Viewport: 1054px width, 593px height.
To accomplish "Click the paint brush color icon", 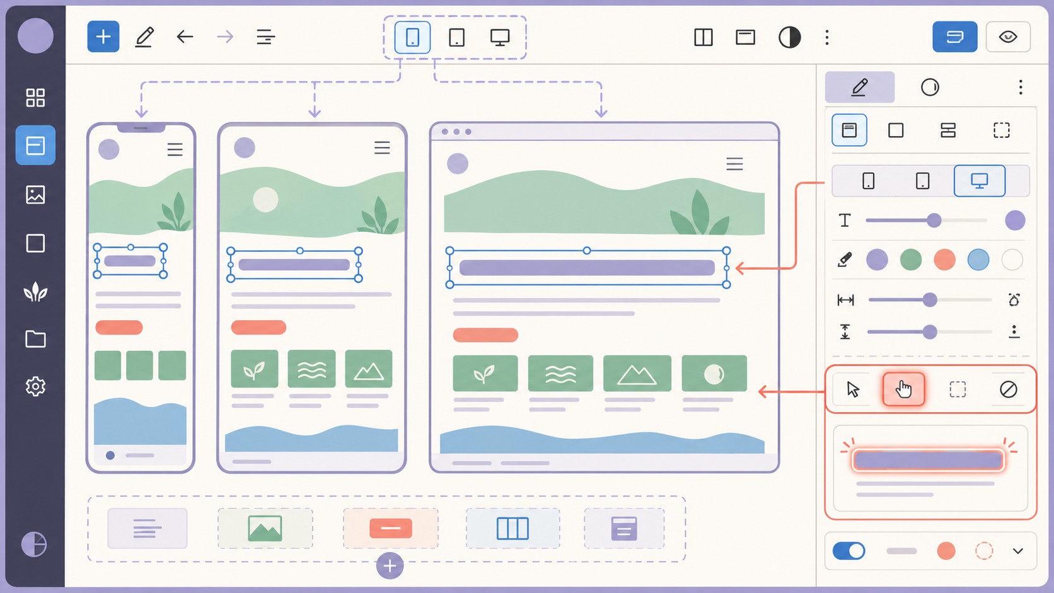I will [845, 259].
